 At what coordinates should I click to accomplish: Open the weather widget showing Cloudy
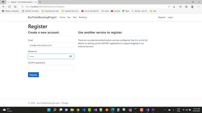tap(7, 110)
